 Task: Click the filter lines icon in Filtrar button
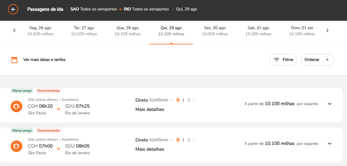click(277, 60)
